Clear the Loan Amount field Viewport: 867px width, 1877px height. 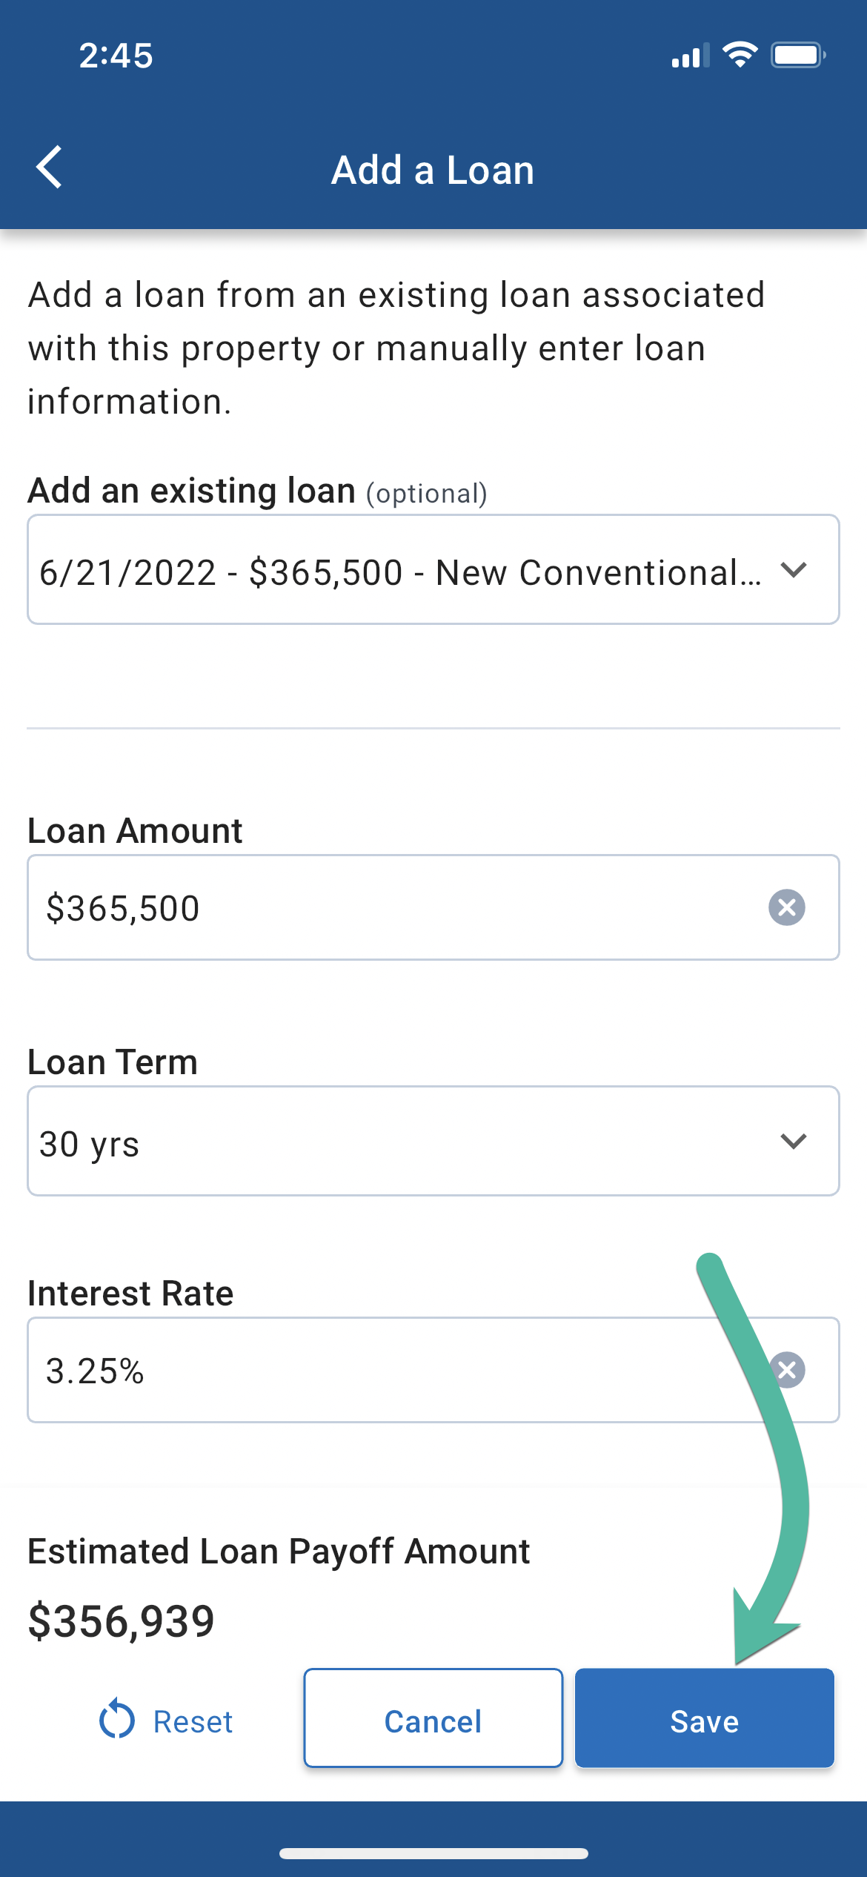(x=786, y=907)
